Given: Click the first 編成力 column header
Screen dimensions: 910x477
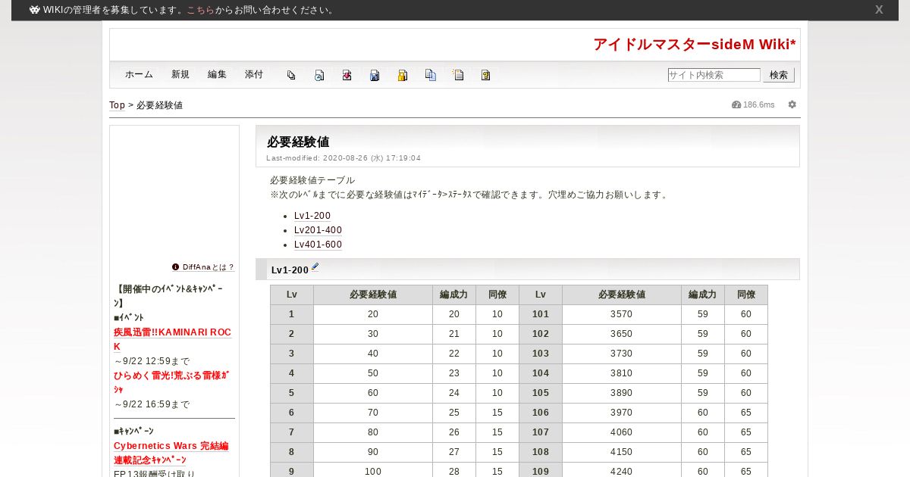Looking at the screenshot, I should (454, 295).
